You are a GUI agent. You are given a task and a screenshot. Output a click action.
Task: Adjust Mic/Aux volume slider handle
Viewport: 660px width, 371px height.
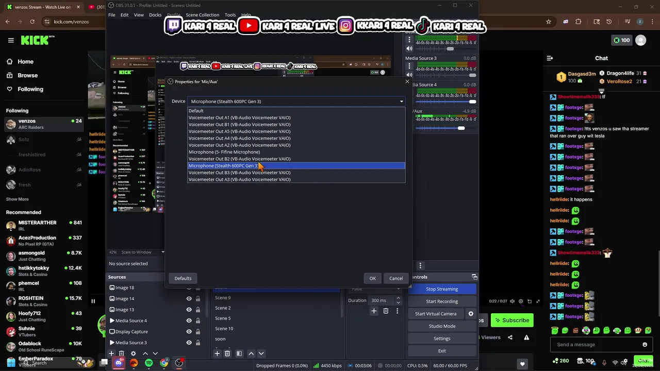461,128
